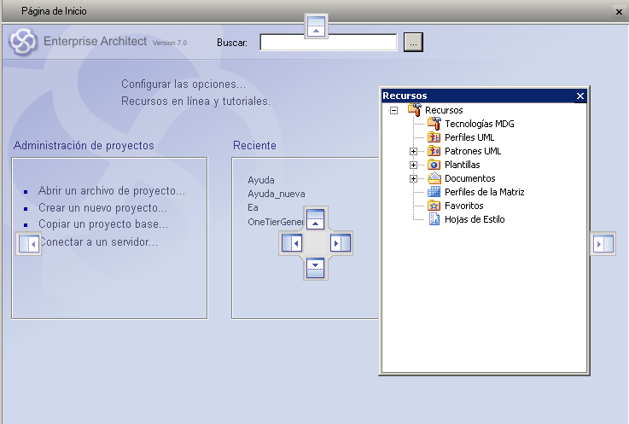The height and width of the screenshot is (424, 629).
Task: Close the Recursos floating panel
Action: [x=580, y=96]
